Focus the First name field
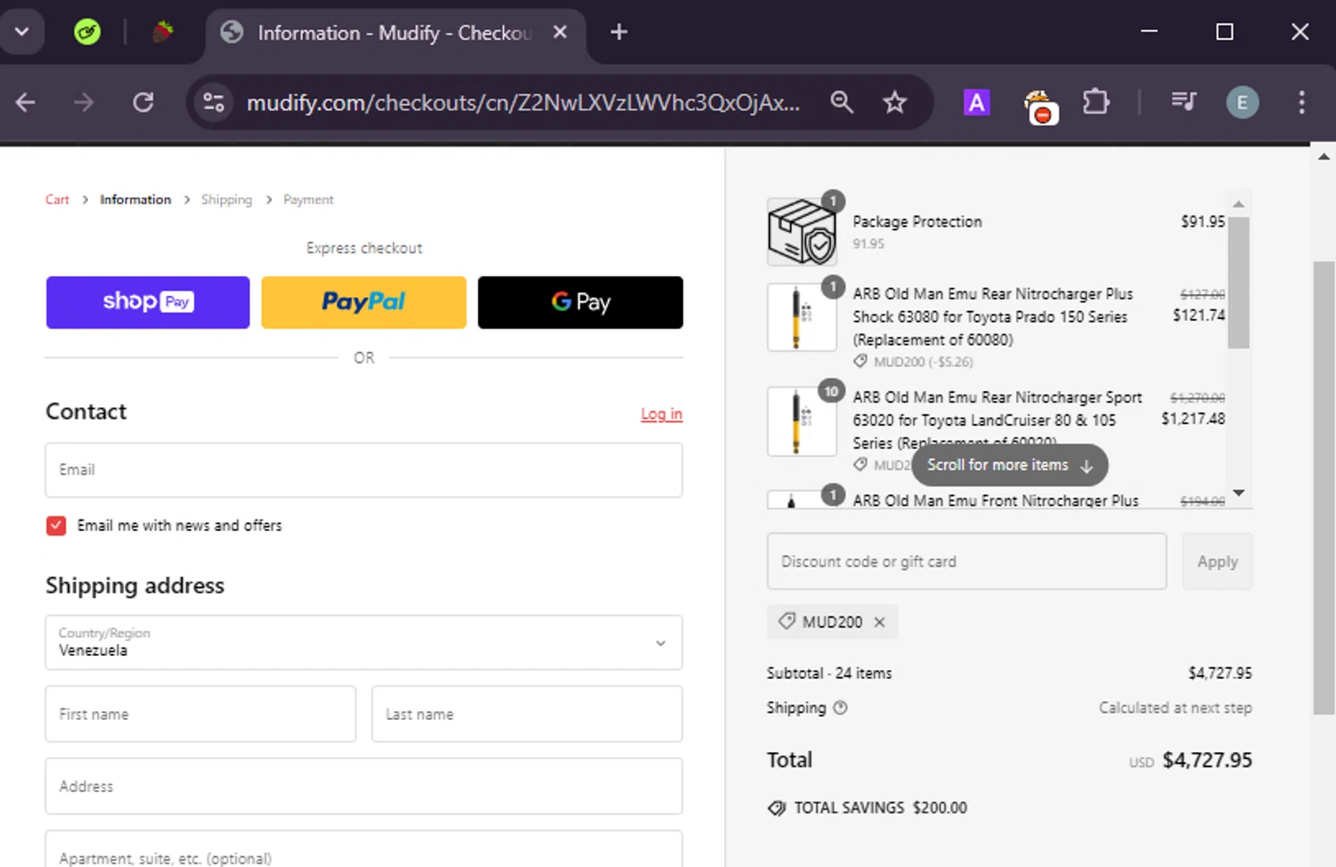The width and height of the screenshot is (1336, 867). 200,714
